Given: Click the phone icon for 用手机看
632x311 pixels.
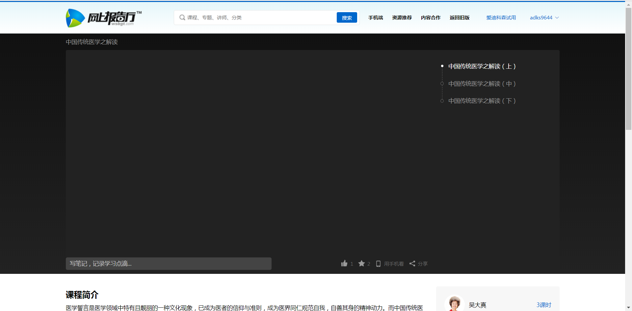Looking at the screenshot, I should coord(378,264).
